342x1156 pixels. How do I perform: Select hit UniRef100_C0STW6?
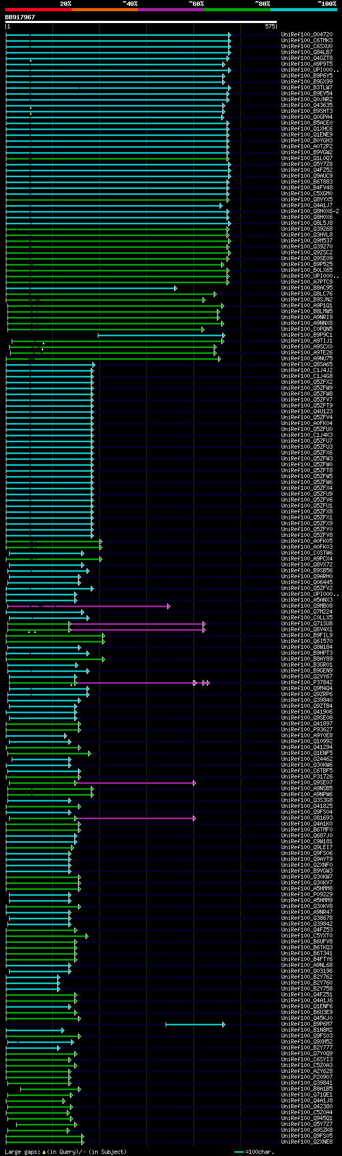tap(307, 553)
